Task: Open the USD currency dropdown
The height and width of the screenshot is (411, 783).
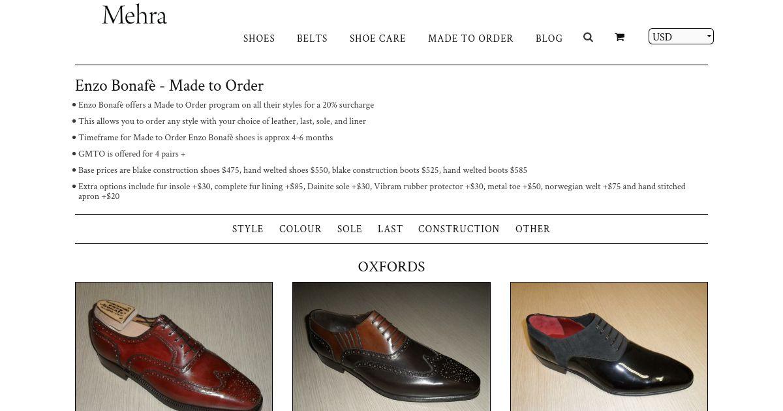Action: 681,37
